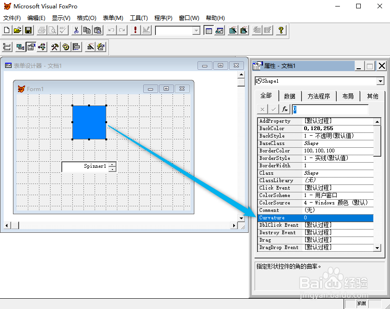Open Help with the yellow question mark
Viewport: 390px width, 309px height.
(281, 30)
